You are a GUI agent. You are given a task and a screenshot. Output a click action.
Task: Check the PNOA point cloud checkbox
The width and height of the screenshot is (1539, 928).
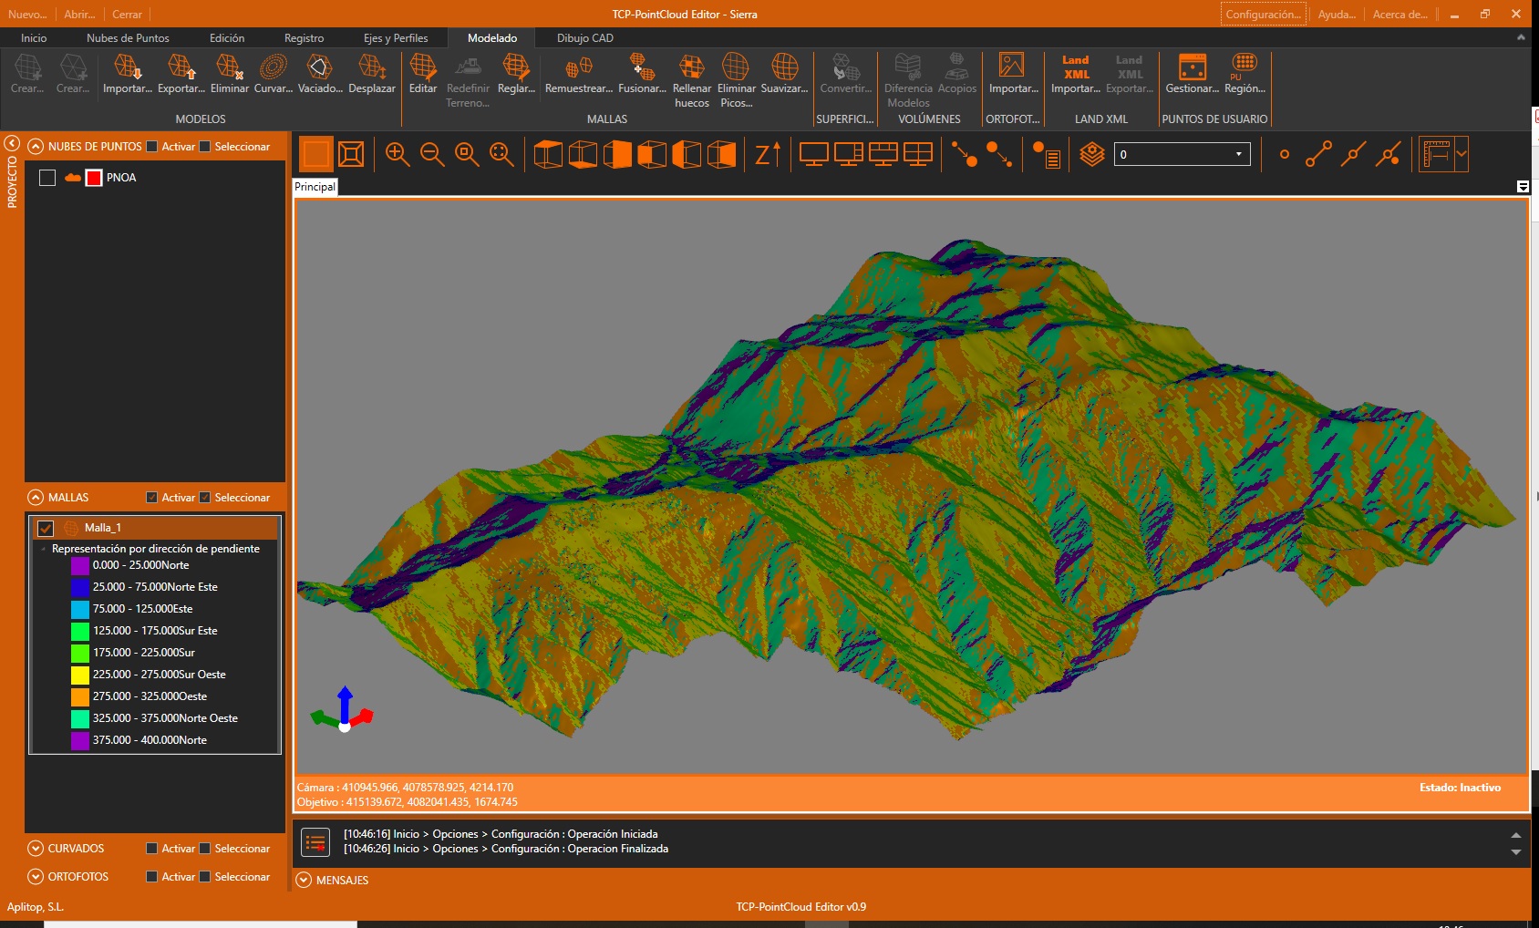[x=47, y=178]
